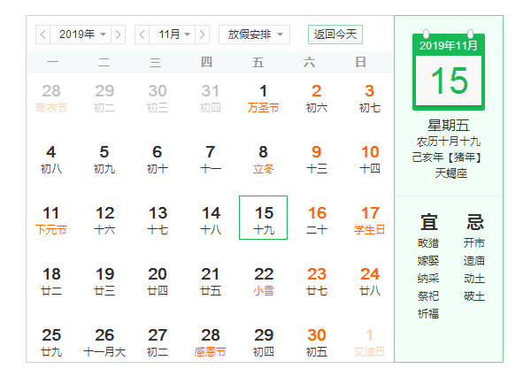Open the 2019年 year dropdown

[x=81, y=35]
